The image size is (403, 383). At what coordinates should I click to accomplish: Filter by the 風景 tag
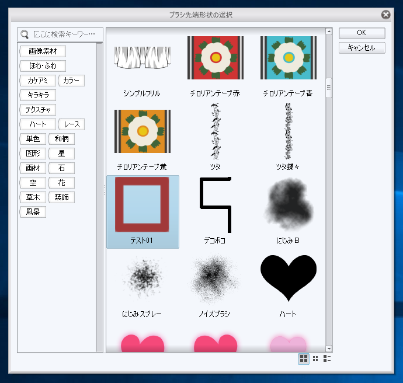click(x=33, y=212)
